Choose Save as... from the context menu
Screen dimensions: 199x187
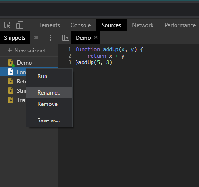point(49,120)
